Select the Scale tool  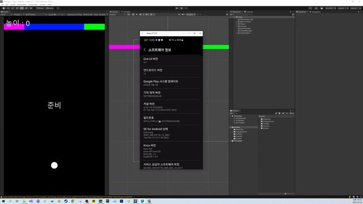coord(17,8)
